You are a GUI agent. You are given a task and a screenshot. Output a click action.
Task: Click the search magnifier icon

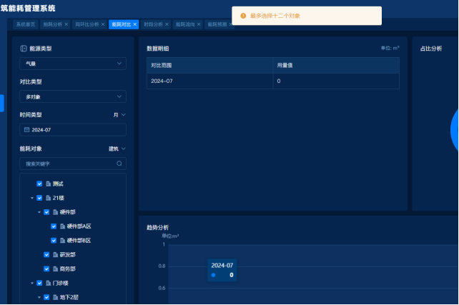coord(119,164)
